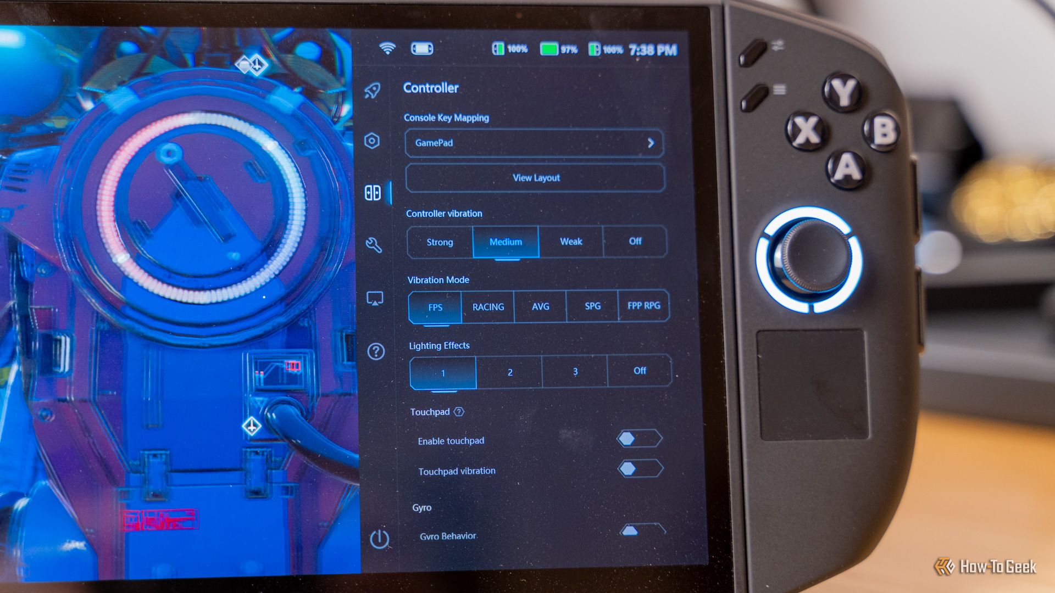
Task: Open the wrench tools sidebar tab
Action: point(374,245)
